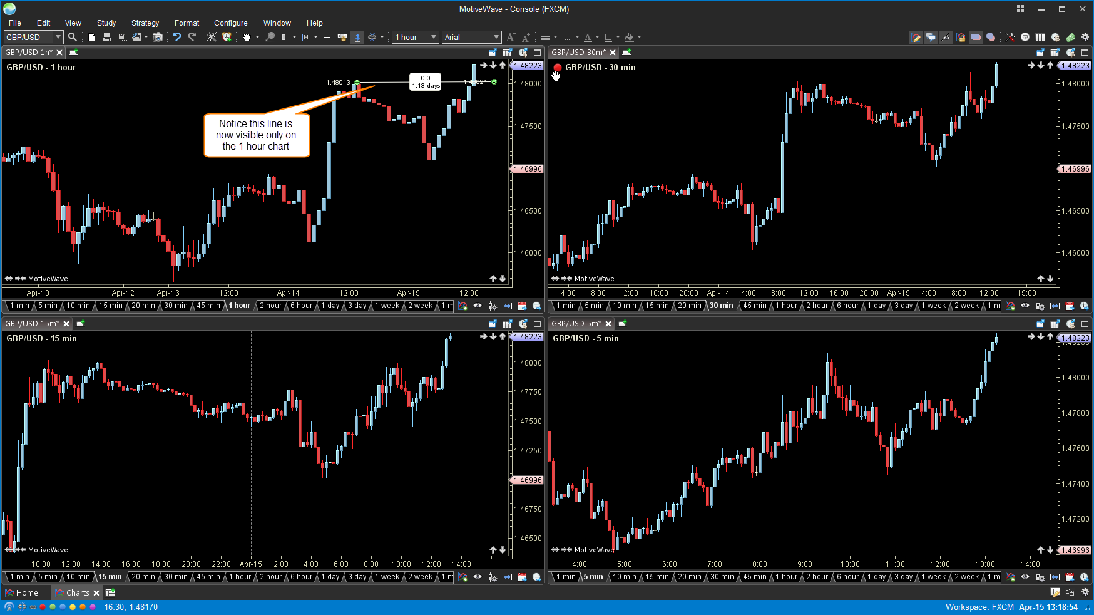
Task: Open the Configure menu
Action: [231, 23]
